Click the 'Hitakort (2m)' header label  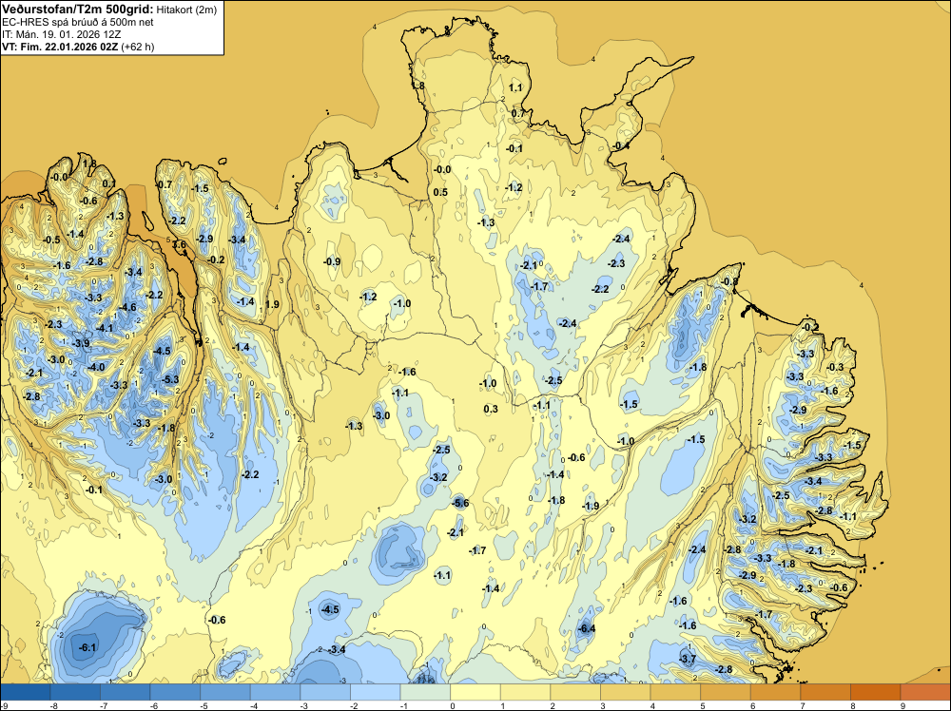click(x=186, y=10)
